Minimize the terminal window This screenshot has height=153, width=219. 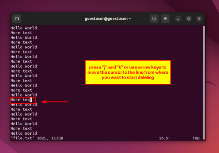coord(178,19)
